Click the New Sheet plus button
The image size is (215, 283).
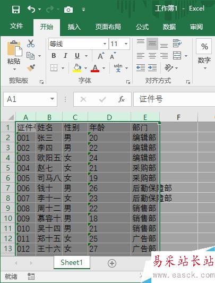pyautogui.click(x=112, y=263)
